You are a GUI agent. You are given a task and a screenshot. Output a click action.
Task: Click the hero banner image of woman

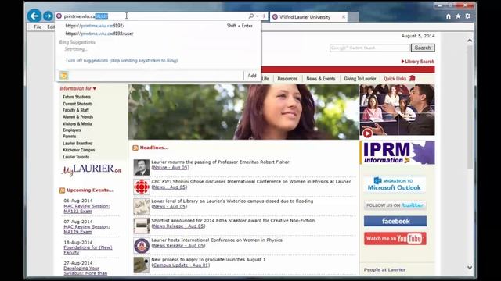coord(243,112)
